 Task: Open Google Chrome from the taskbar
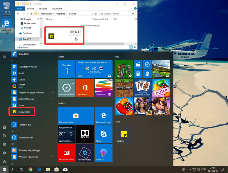[30, 169]
